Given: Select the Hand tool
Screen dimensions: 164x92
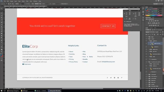Looking at the screenshot, I should point(2,49).
